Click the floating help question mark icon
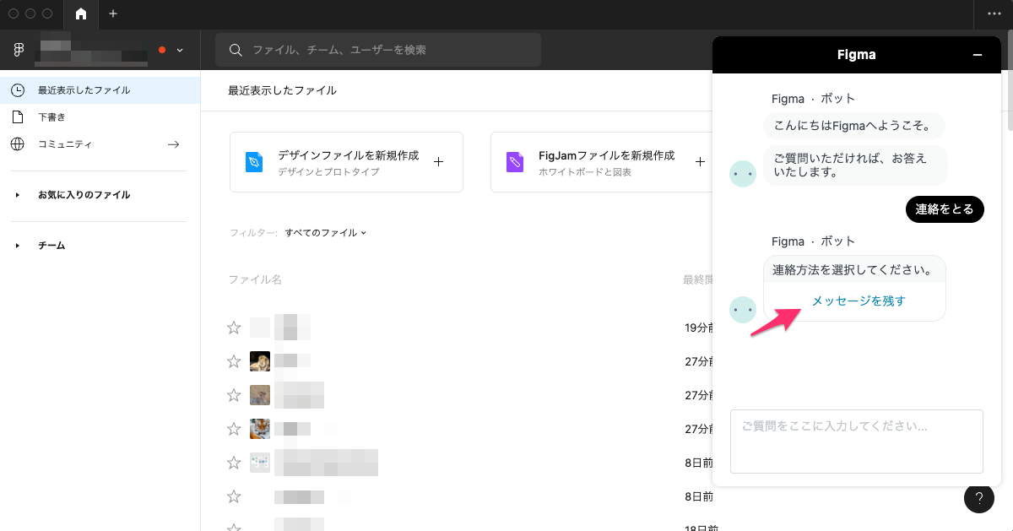1013x531 pixels. [978, 498]
